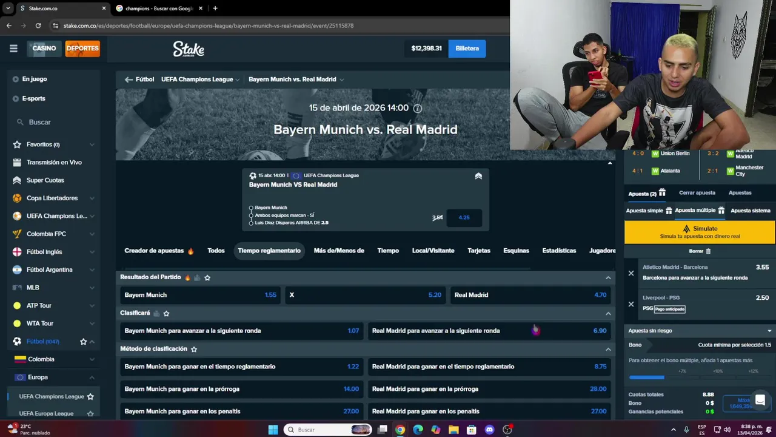Click the Billetera button

click(x=467, y=49)
